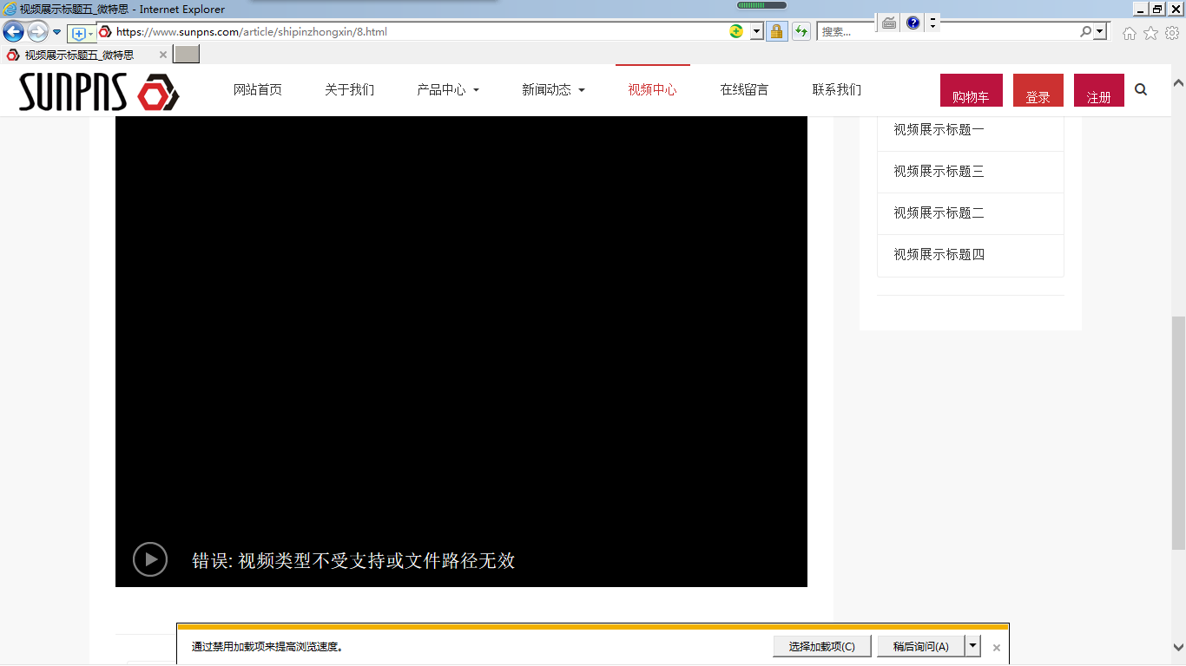This screenshot has height=666, width=1186.
Task: Click the keyboard icon on the language bar
Action: click(x=889, y=23)
